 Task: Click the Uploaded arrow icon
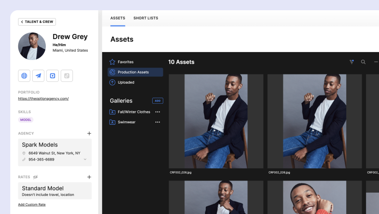112,82
